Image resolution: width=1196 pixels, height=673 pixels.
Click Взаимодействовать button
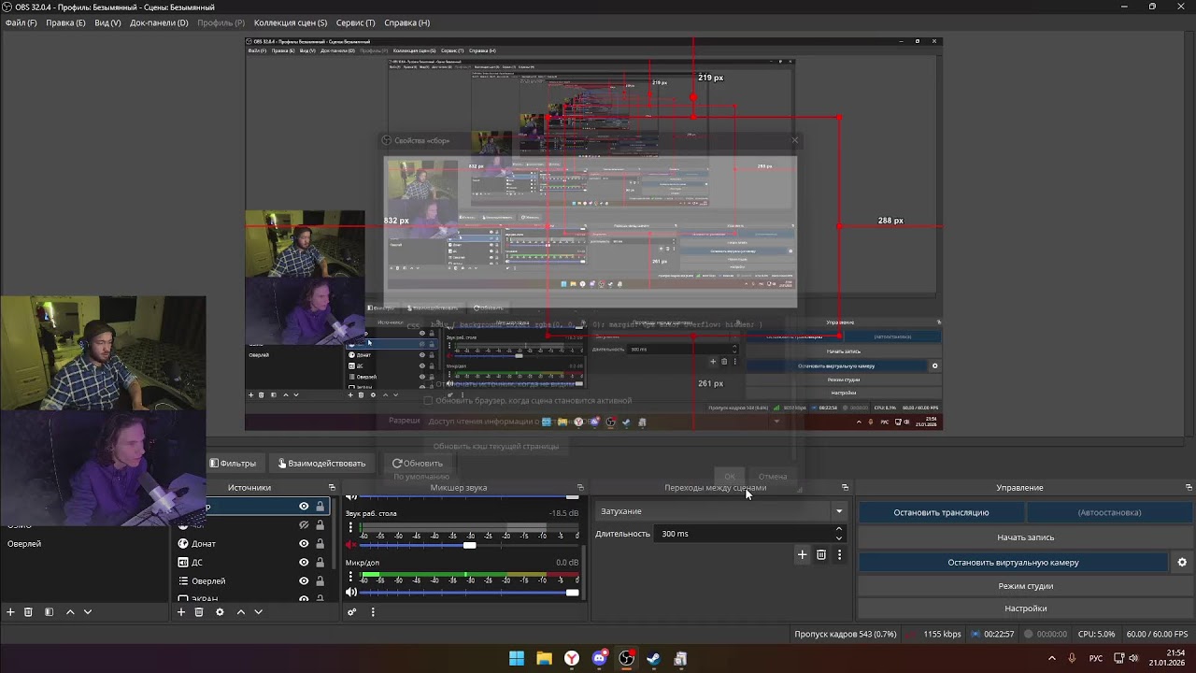click(x=321, y=464)
